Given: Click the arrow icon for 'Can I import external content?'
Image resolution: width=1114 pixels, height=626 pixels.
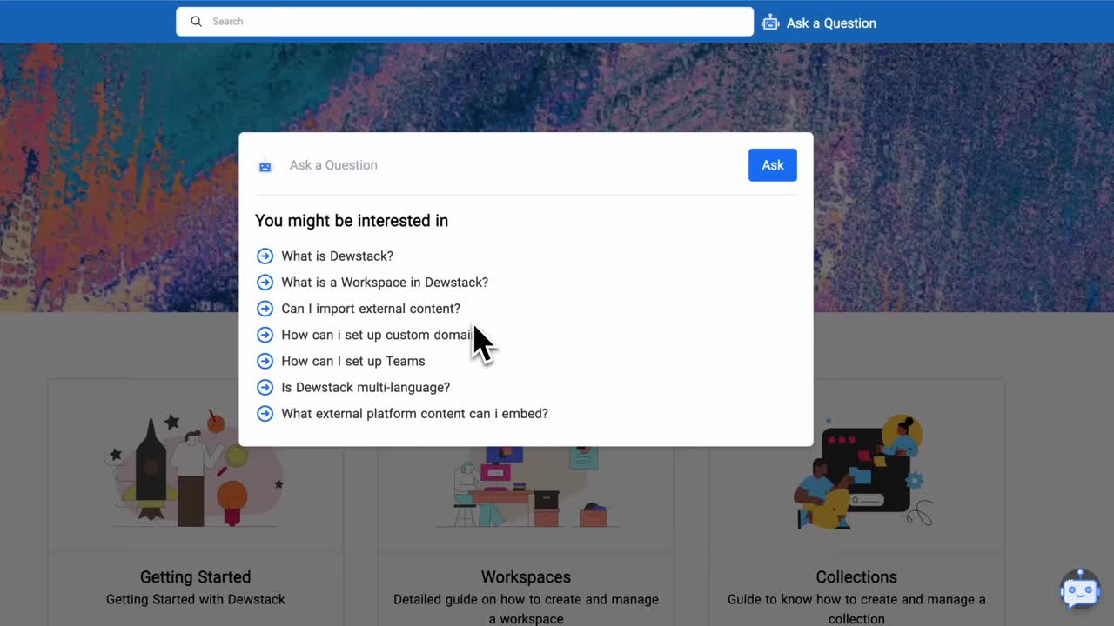Looking at the screenshot, I should 265,309.
